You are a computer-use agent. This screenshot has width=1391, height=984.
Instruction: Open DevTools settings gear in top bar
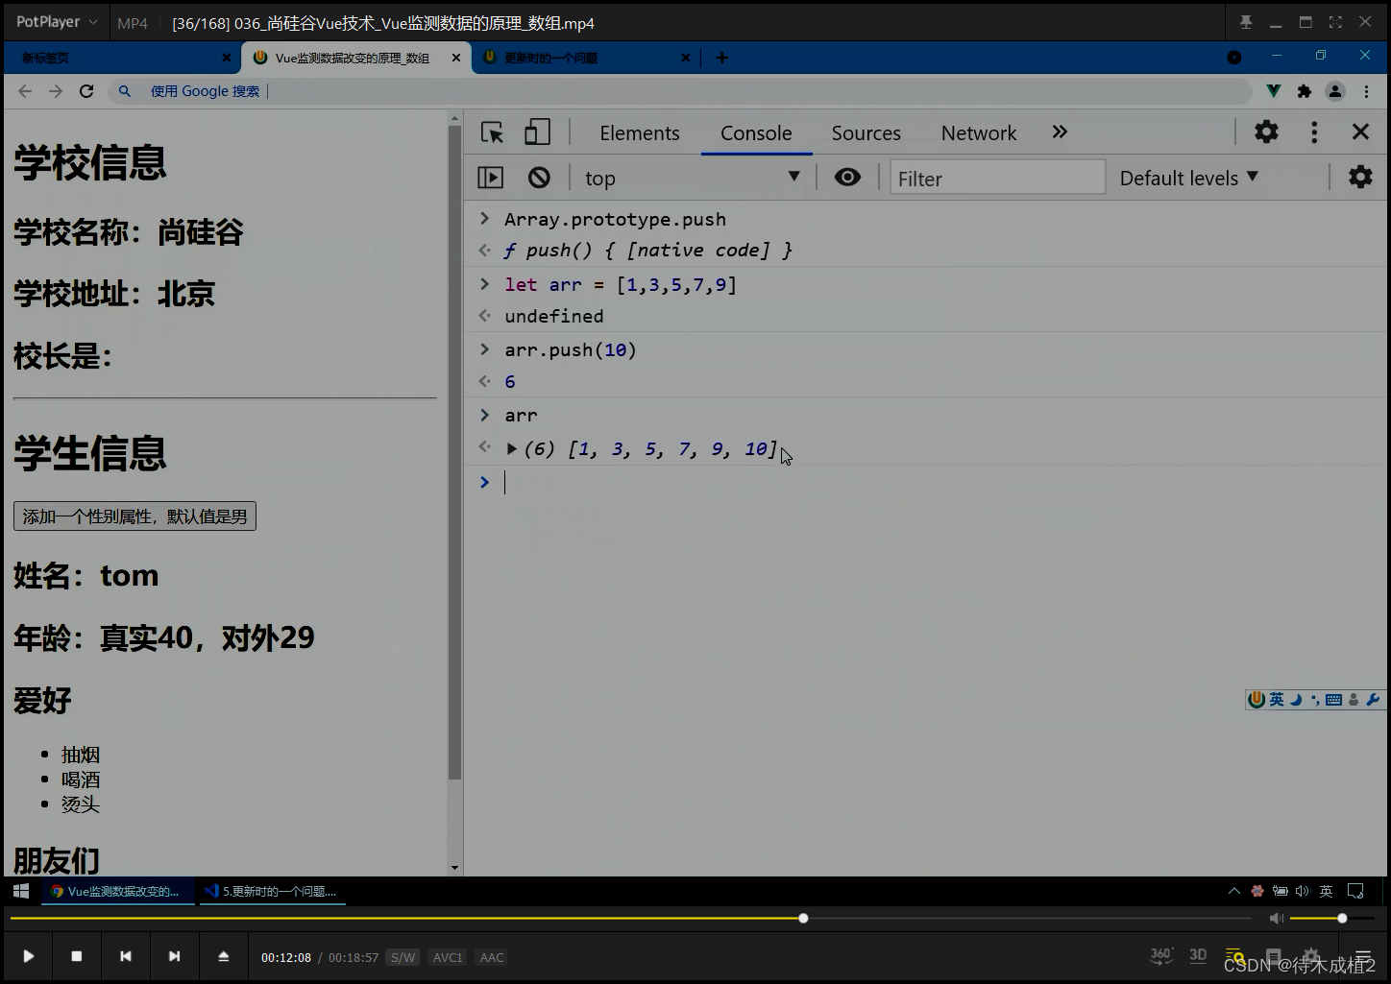pos(1267,132)
